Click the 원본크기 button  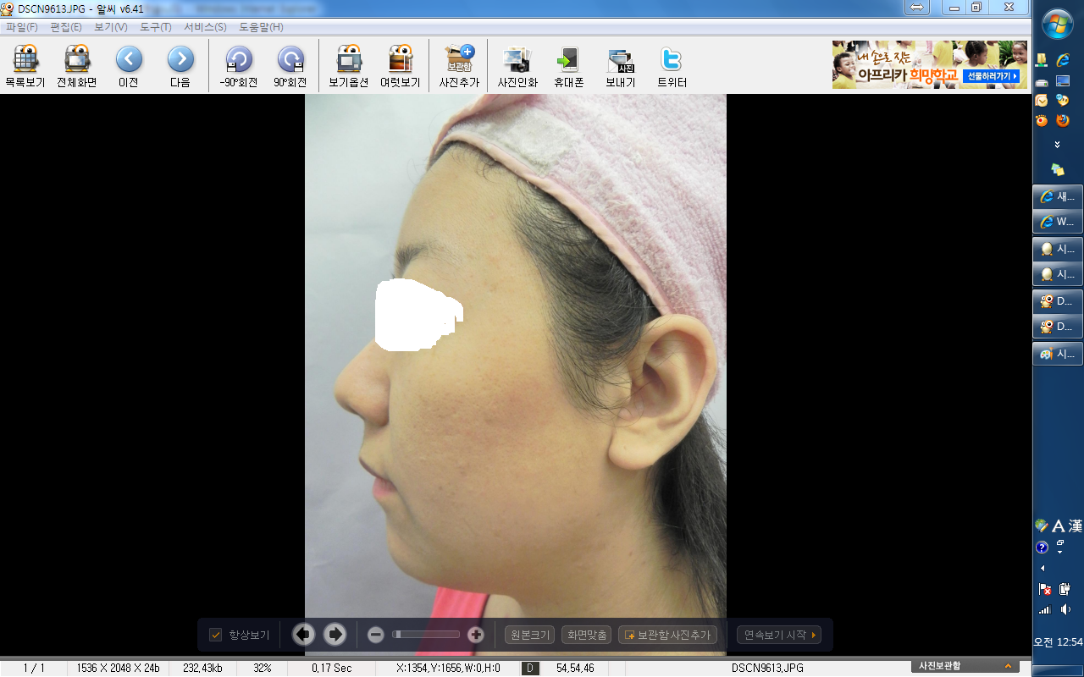(x=529, y=635)
